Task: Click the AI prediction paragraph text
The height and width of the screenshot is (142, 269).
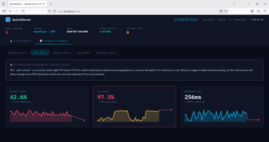Action: tap(131, 72)
